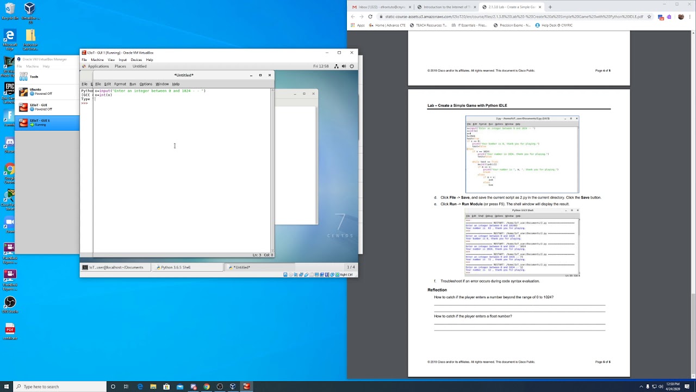The image size is (696, 392).
Task: Open the Precision Exams bookmark
Action: coord(512,25)
